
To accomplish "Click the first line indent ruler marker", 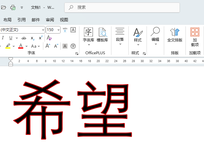I will (x=11, y=59).
